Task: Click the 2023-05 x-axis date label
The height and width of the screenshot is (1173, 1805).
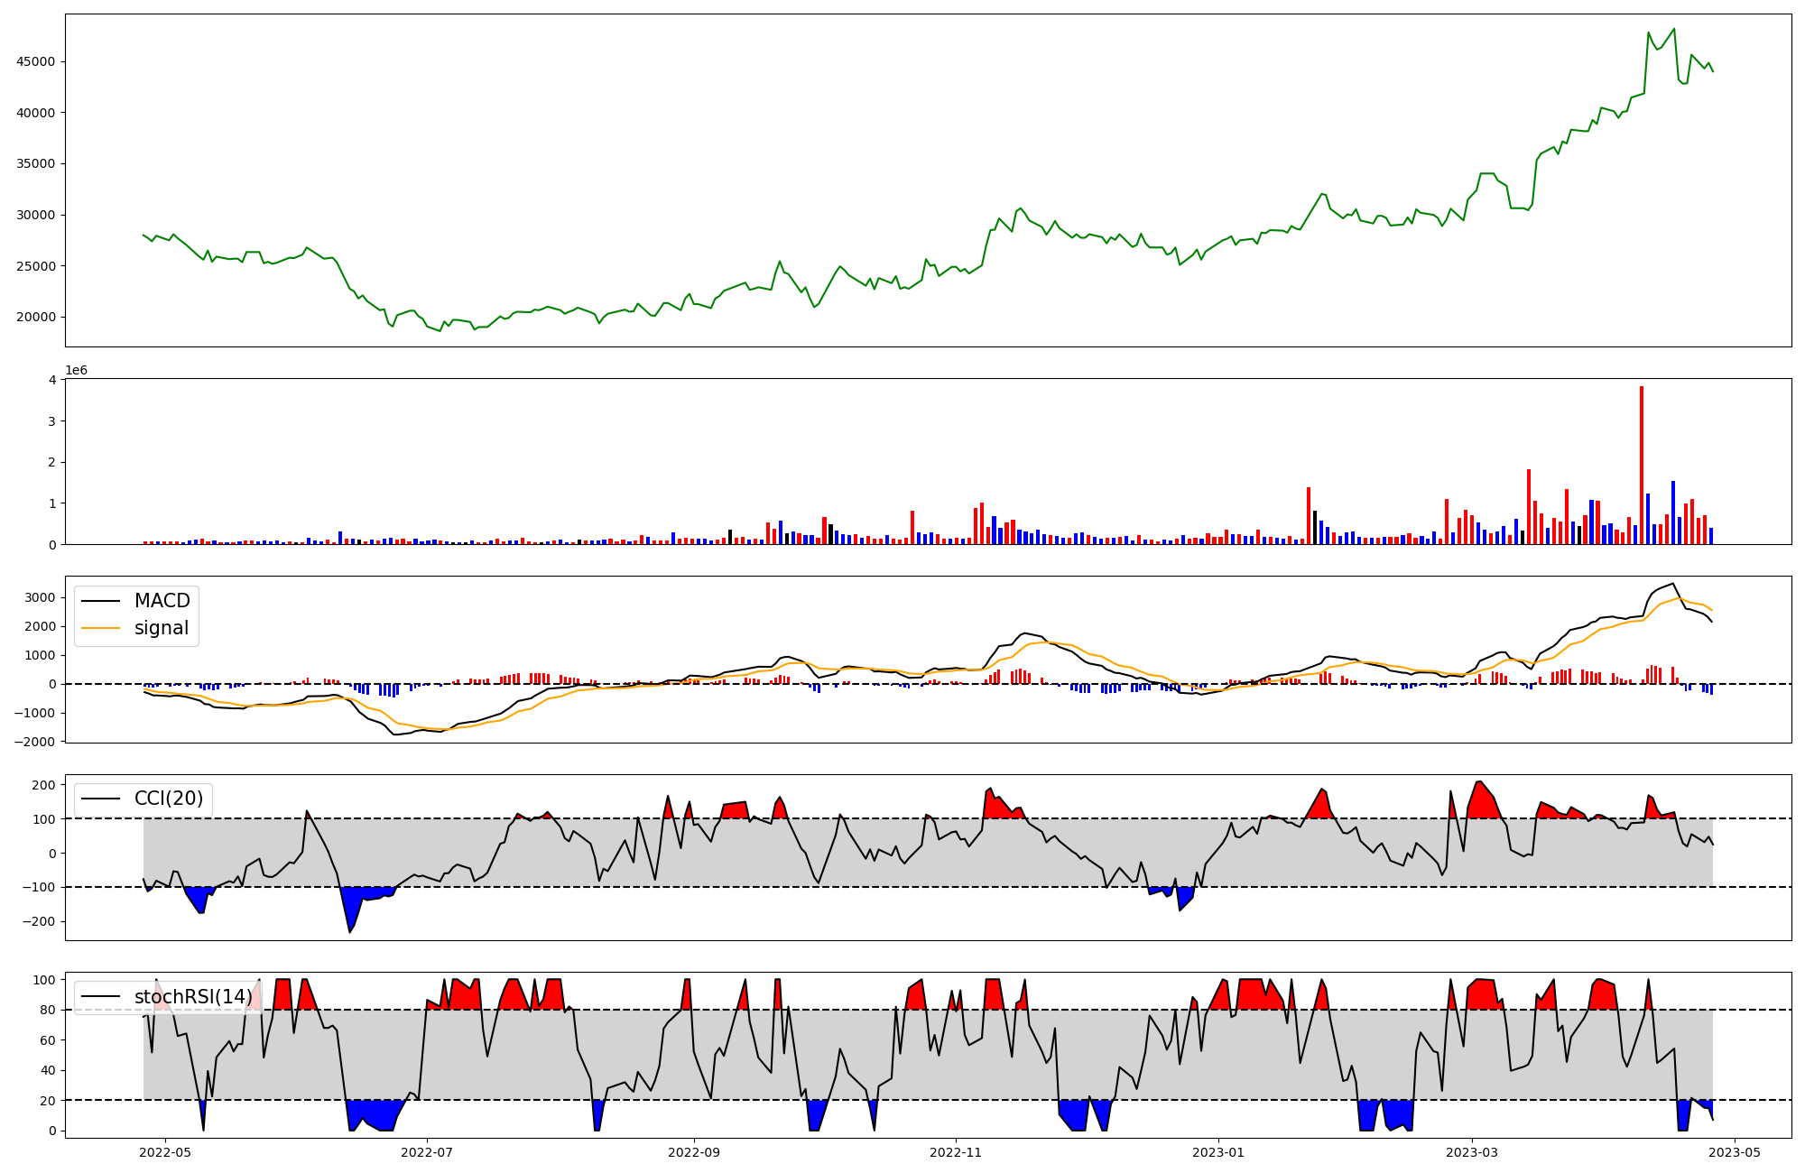Action: pos(1735,1152)
